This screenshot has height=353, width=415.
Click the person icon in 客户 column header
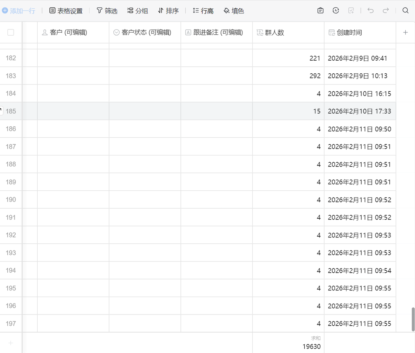(45, 33)
